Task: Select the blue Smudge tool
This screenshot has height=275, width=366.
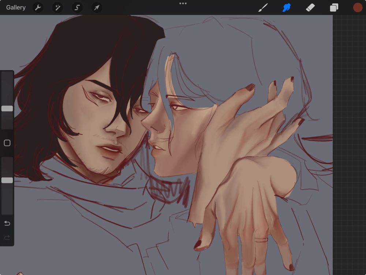Action: point(287,7)
